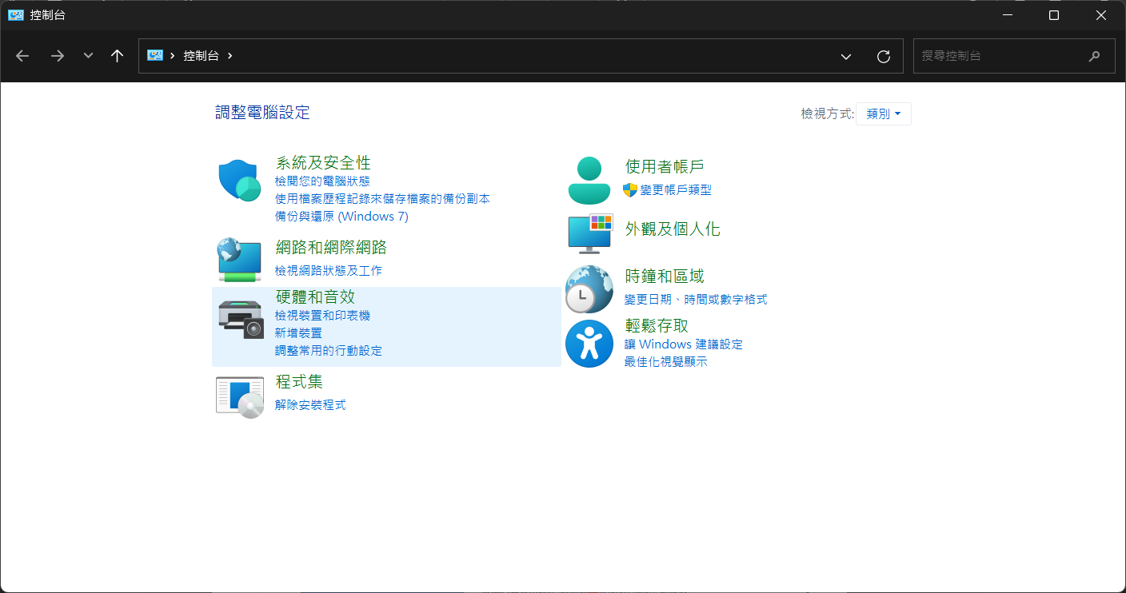Click the search magnifier icon

[1095, 56]
